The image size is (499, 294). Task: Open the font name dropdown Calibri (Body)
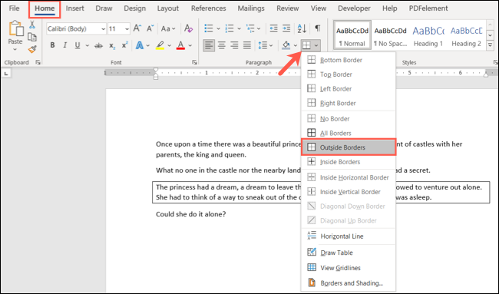point(76,29)
